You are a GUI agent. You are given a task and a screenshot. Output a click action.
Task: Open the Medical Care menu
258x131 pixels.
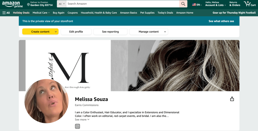point(41,13)
